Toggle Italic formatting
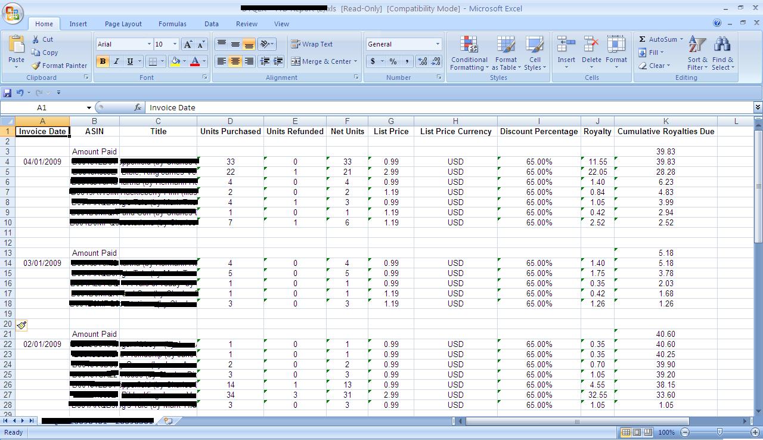Viewport: 763px width, 440px height. [116, 61]
